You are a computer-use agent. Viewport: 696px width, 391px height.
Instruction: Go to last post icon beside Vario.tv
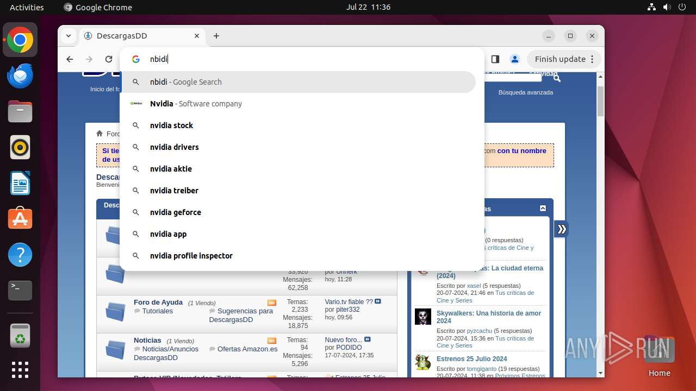(x=378, y=301)
